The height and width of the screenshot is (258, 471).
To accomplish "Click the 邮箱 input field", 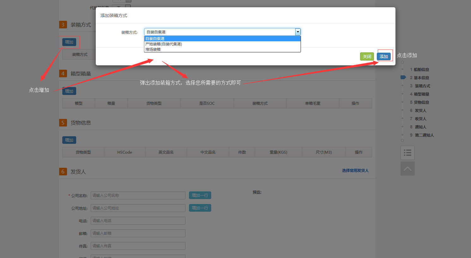I will 138,233.
